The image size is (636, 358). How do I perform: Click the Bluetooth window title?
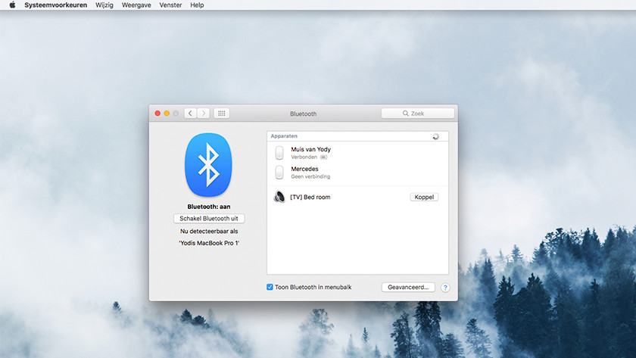tap(303, 114)
